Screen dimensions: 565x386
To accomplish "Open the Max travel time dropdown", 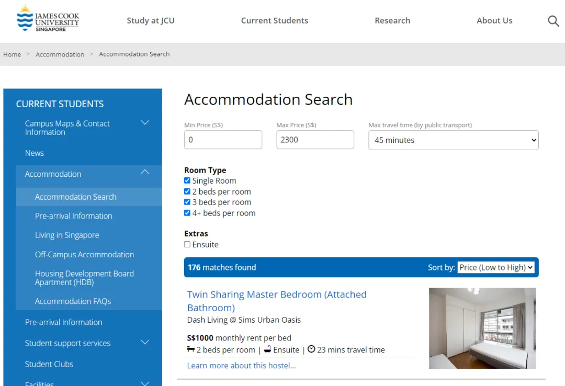I will pos(453,140).
